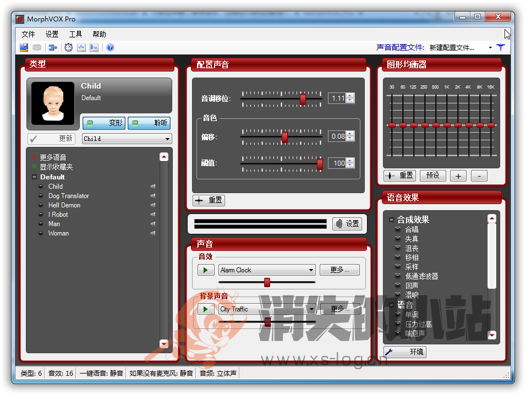Viewport: 526px width, 395px height.
Task: Select the I Robot voice
Action: click(x=58, y=215)
